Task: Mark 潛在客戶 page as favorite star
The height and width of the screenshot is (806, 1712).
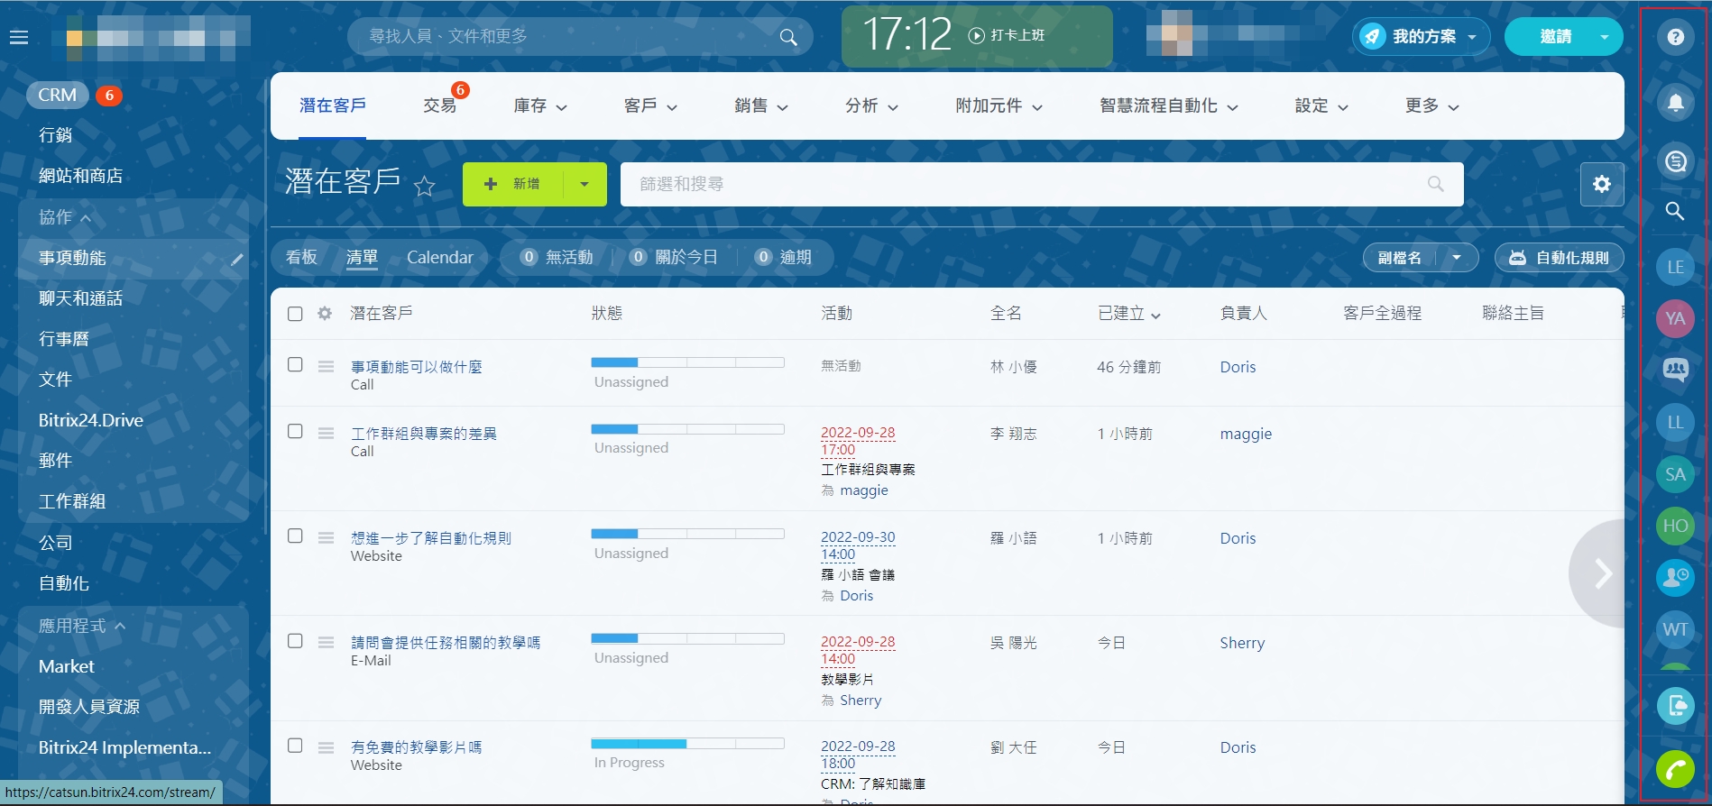Action: click(425, 187)
